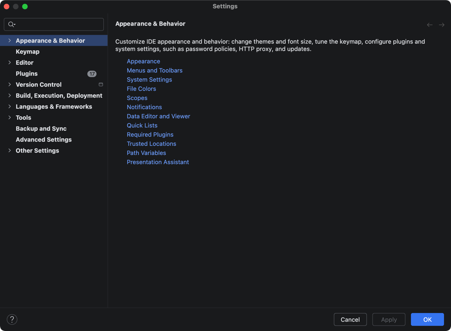Open the Presentation Assistant link
The height and width of the screenshot is (331, 451).
158,162
